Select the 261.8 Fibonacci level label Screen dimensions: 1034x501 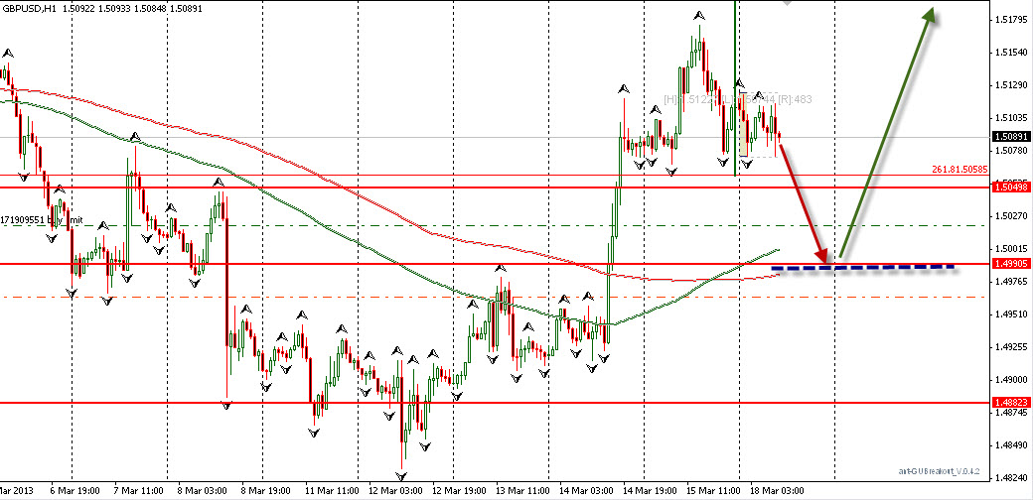959,170
